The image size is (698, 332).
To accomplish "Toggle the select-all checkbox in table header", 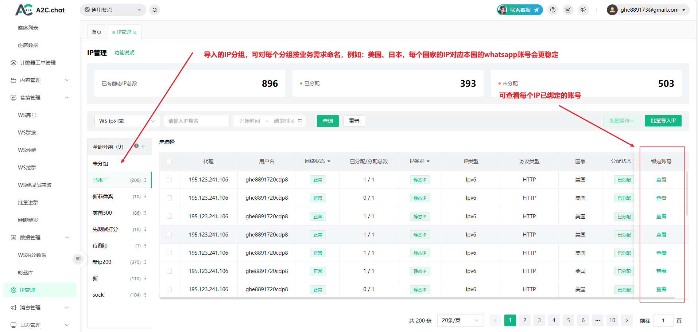I will click(169, 161).
